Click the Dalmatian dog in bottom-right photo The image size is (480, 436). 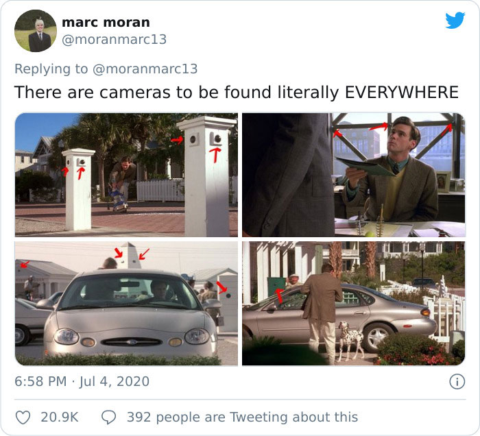coord(350,340)
